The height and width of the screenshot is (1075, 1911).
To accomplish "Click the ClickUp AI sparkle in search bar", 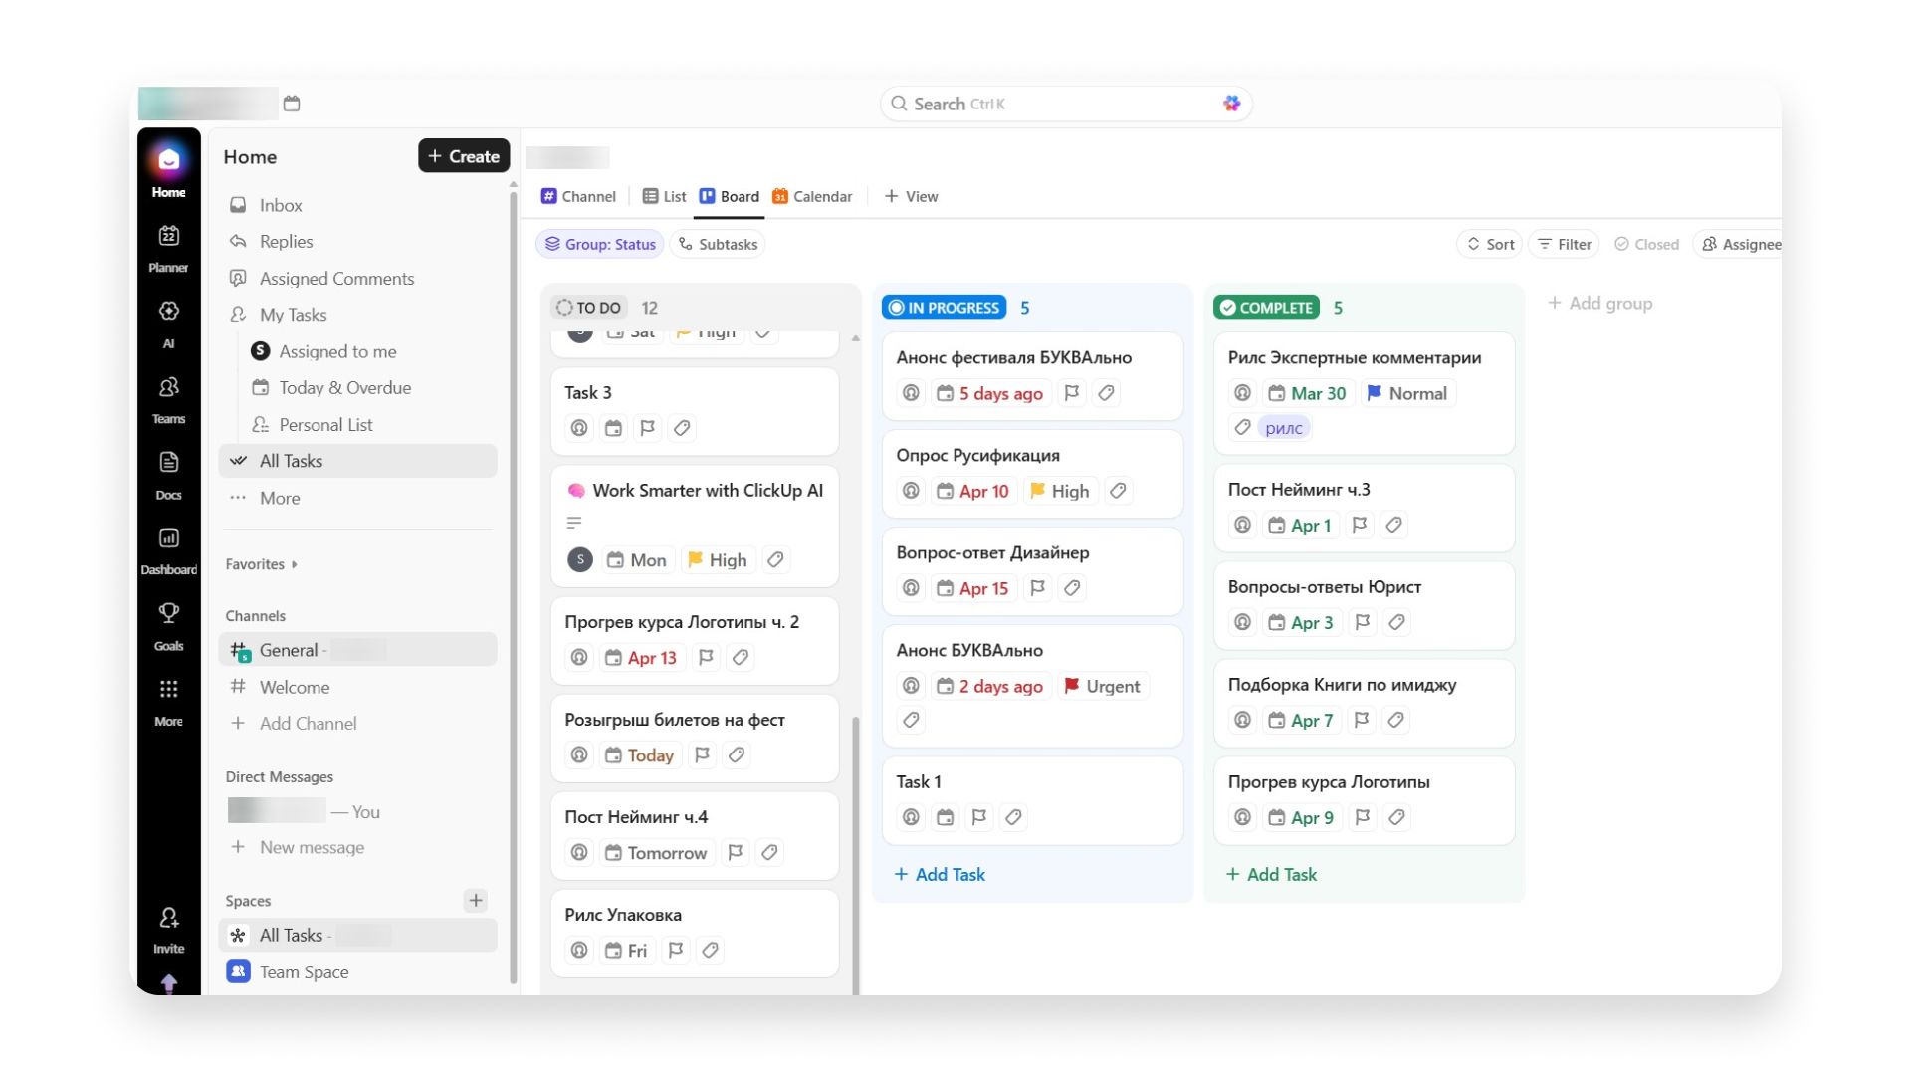I will (x=1231, y=104).
